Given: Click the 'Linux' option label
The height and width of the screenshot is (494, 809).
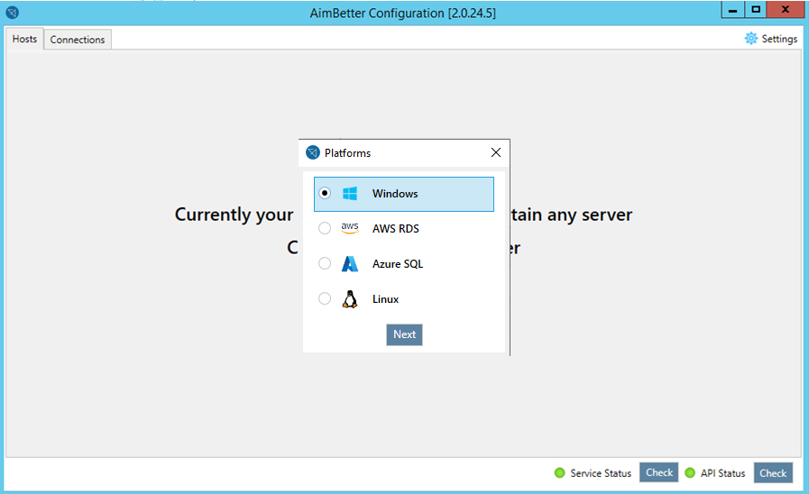Looking at the screenshot, I should 385,299.
